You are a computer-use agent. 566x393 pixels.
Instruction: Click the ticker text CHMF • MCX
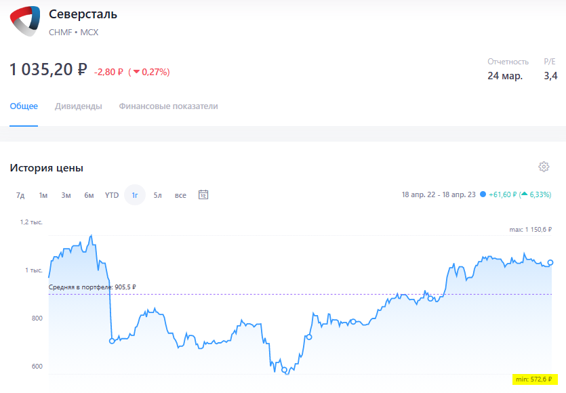click(74, 33)
